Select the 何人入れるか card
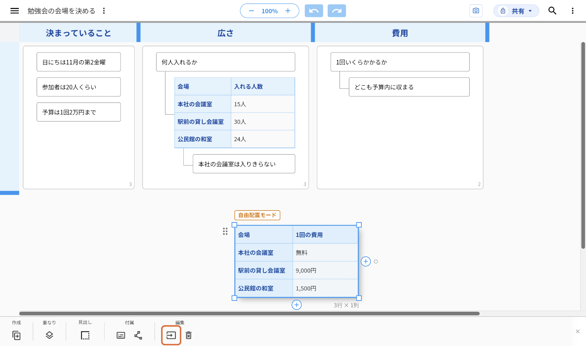Viewport: 586px width, 346px height. [226, 62]
